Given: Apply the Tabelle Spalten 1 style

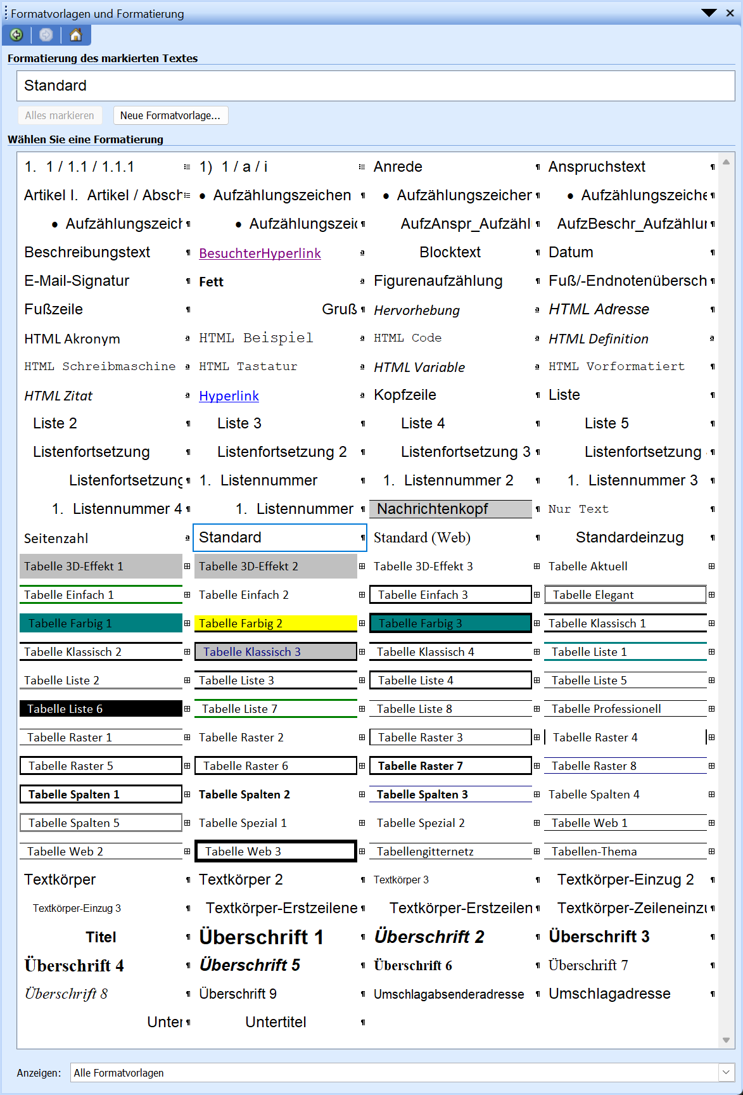Looking at the screenshot, I should pyautogui.click(x=101, y=794).
